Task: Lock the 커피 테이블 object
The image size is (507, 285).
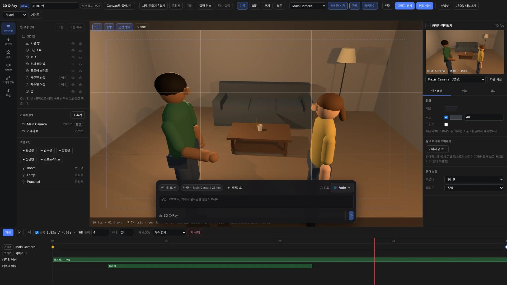Action: click(80, 64)
